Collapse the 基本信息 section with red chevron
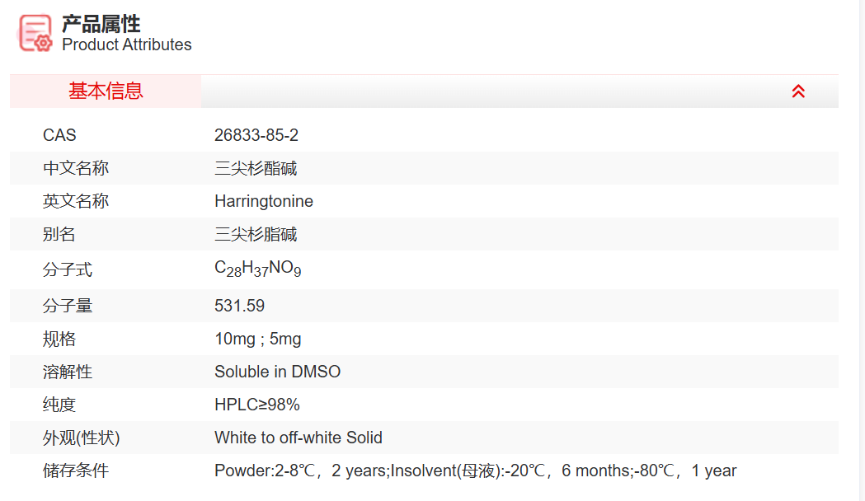Image resolution: width=865 pixels, height=501 pixels. [798, 91]
